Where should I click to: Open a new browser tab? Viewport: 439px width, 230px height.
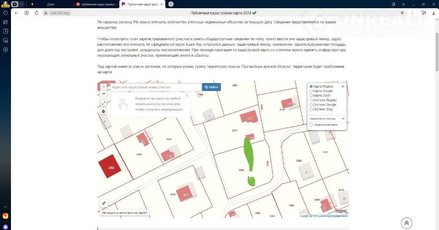pyautogui.click(x=171, y=4)
